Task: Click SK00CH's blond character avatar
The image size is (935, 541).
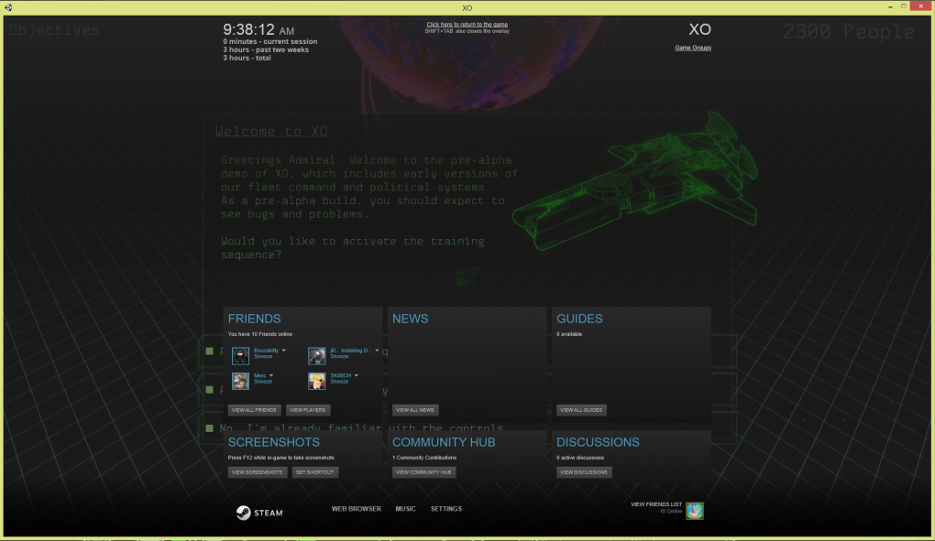Action: (317, 381)
